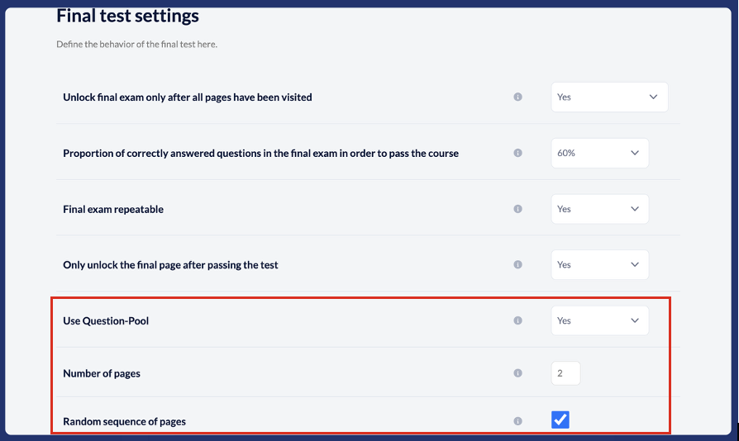Open the 'Unlock final exam' Yes dropdown

click(609, 97)
